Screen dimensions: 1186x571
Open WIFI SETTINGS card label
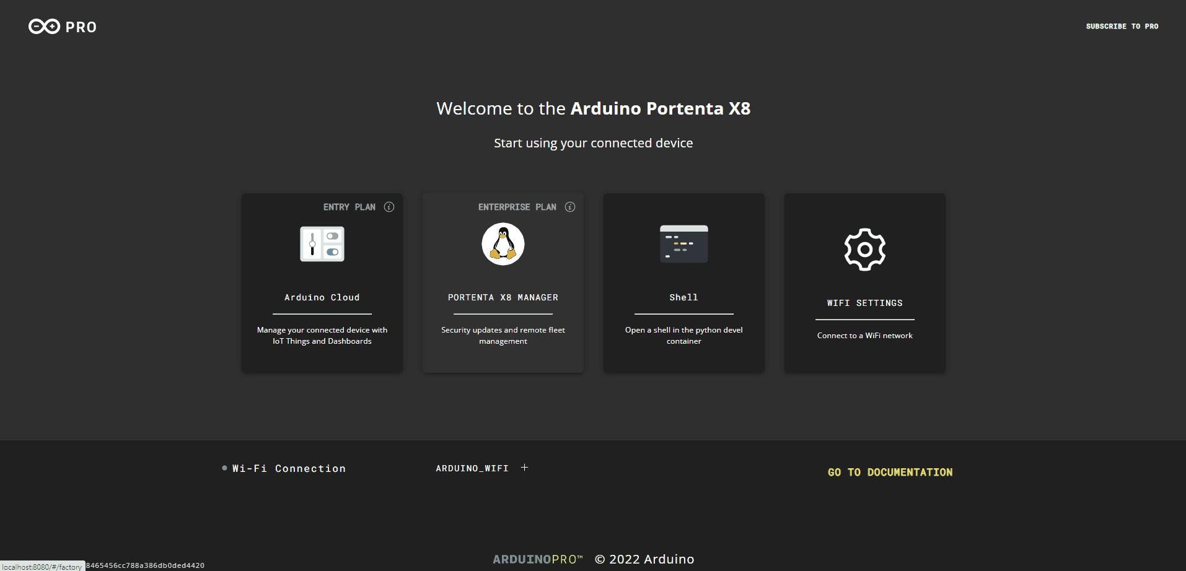coord(864,303)
